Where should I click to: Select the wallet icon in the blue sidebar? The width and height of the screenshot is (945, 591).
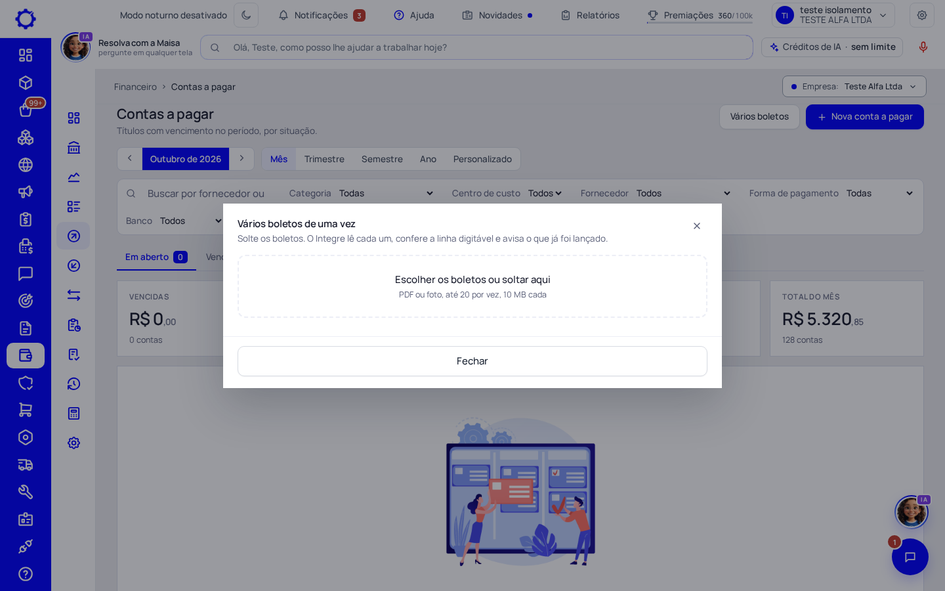click(26, 355)
